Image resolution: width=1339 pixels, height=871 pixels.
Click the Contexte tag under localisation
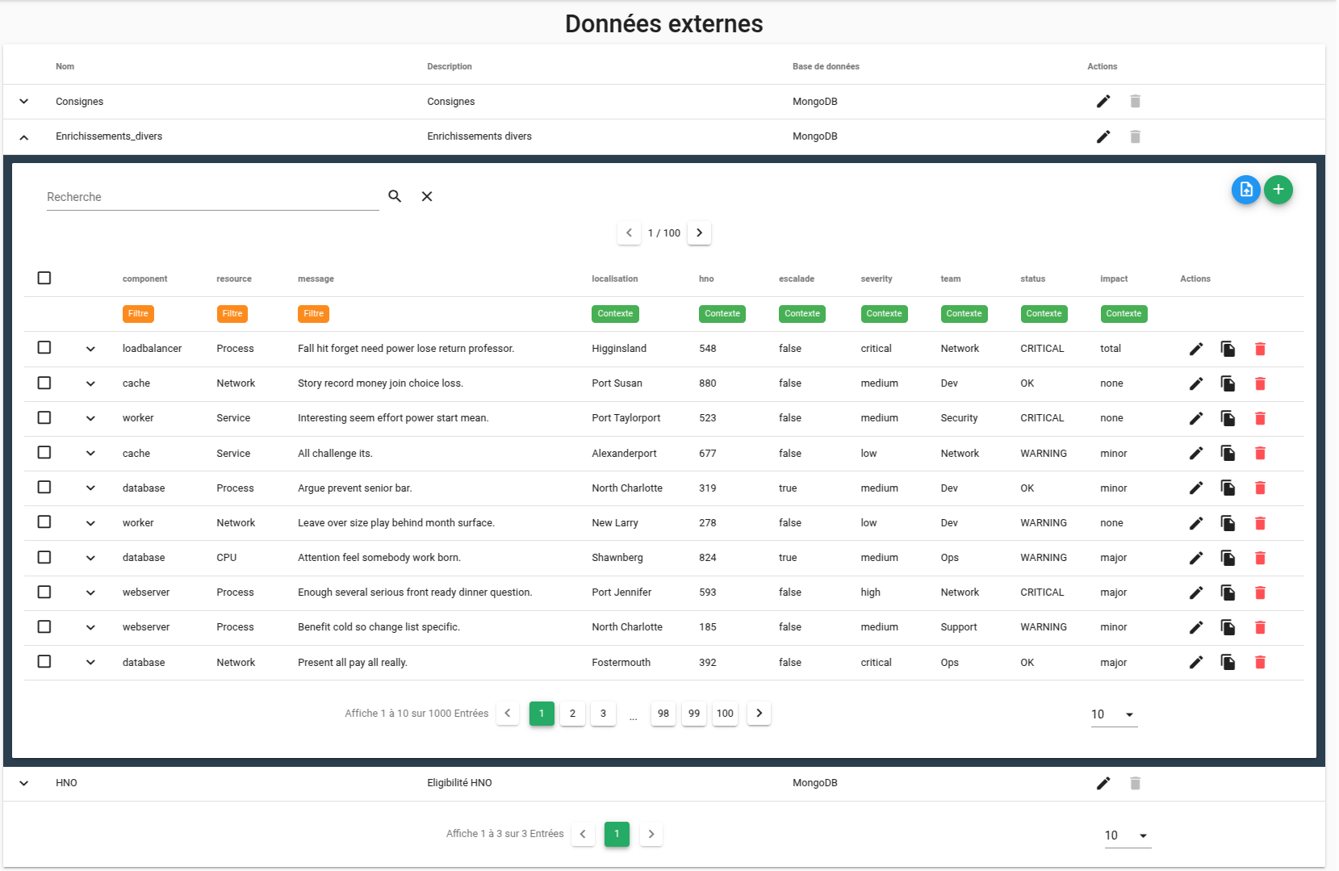pyautogui.click(x=615, y=313)
